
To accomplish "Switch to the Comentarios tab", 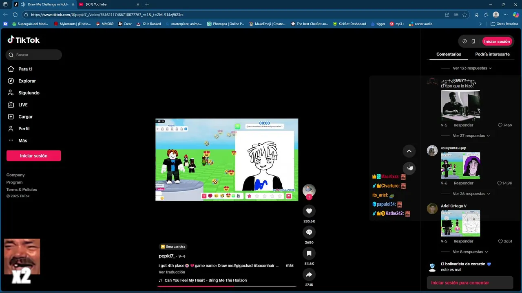I will tap(449, 54).
